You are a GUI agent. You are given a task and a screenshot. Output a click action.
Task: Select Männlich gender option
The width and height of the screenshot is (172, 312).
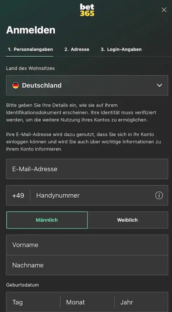coord(47,220)
